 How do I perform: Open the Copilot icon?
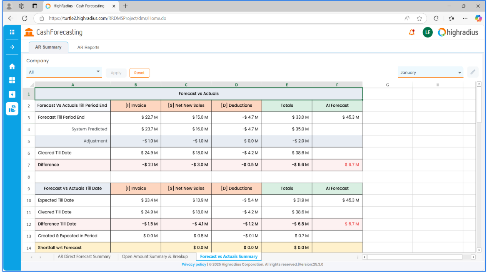(478, 18)
